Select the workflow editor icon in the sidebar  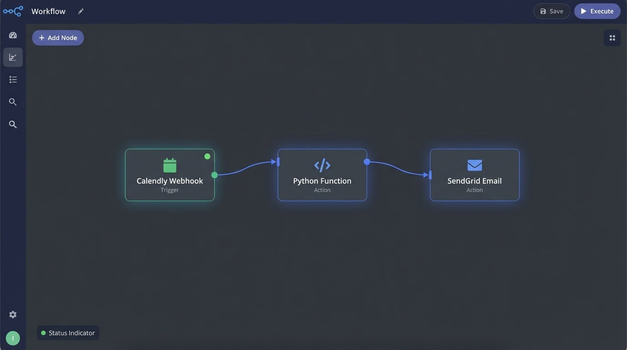(x=13, y=57)
